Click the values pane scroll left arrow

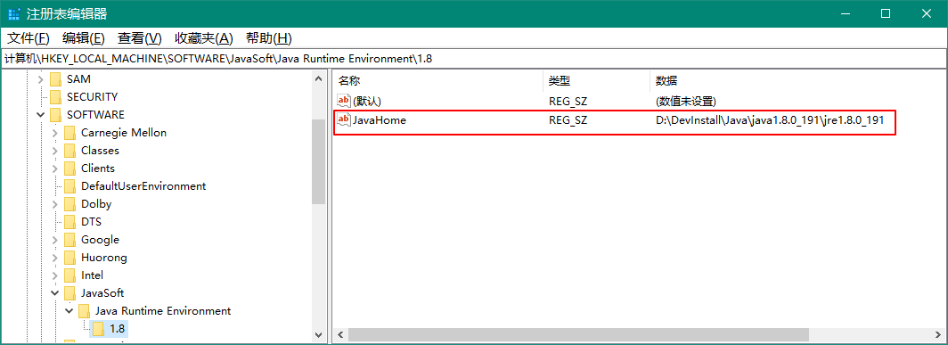340,334
